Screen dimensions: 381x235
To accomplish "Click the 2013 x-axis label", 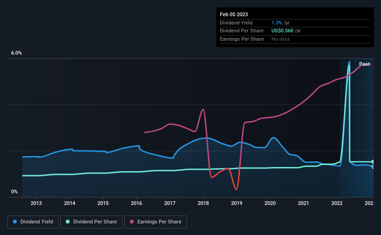I will tap(36, 203).
